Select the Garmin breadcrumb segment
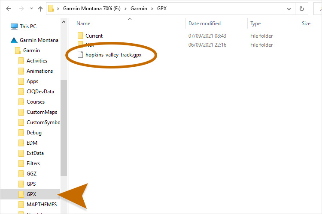Viewport: 322px width, 214px height. (x=139, y=9)
